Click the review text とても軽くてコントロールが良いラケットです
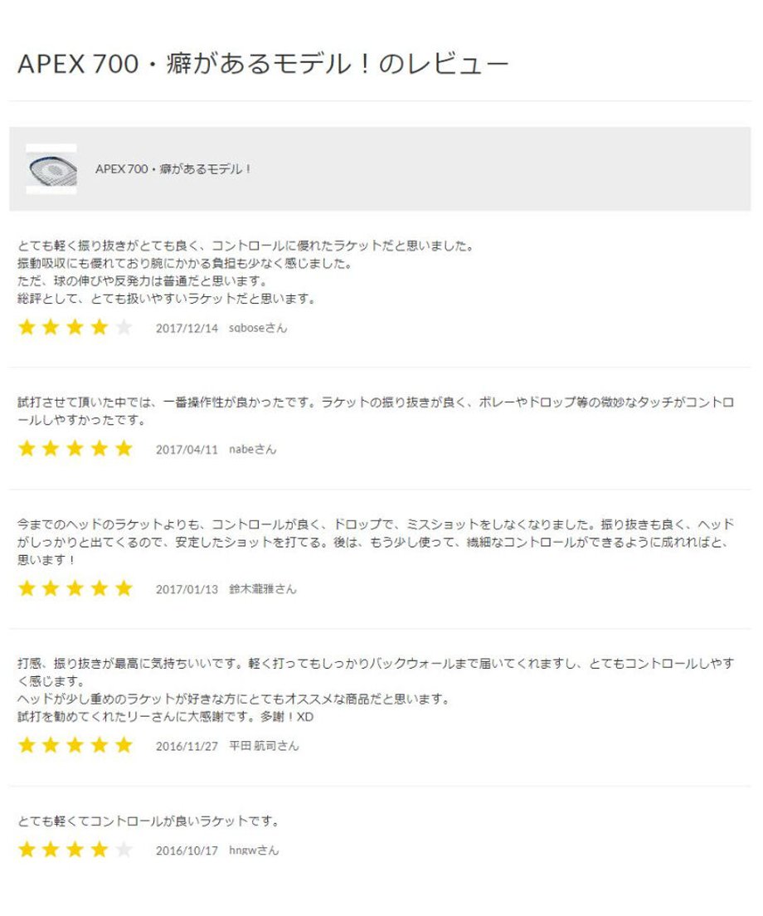This screenshot has height=916, width=763. pyautogui.click(x=148, y=821)
